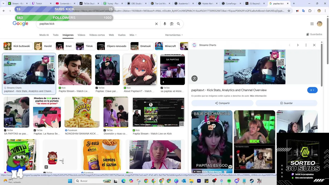Open Outlook from taskbar
329x185 pixels.
184,181
